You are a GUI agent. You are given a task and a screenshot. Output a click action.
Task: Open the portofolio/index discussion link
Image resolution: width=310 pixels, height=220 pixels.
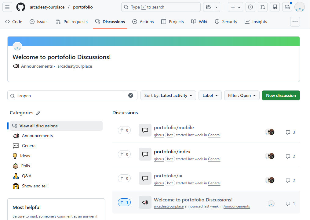click(172, 151)
